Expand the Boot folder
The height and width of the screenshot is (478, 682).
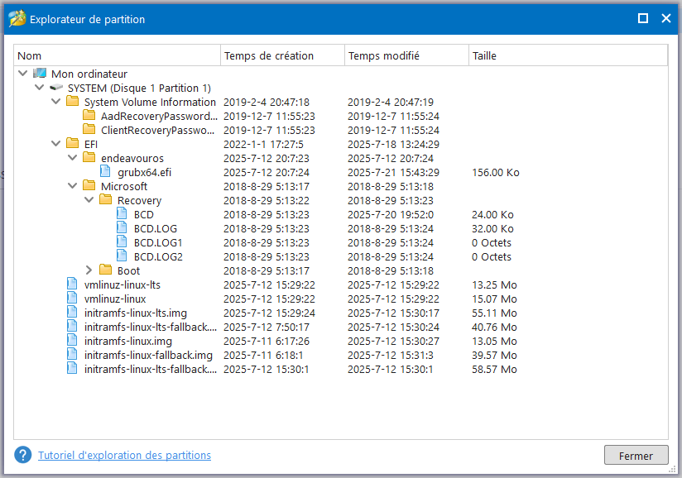(x=89, y=270)
